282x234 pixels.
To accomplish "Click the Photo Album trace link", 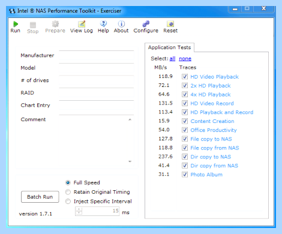I will pyautogui.click(x=206, y=175).
